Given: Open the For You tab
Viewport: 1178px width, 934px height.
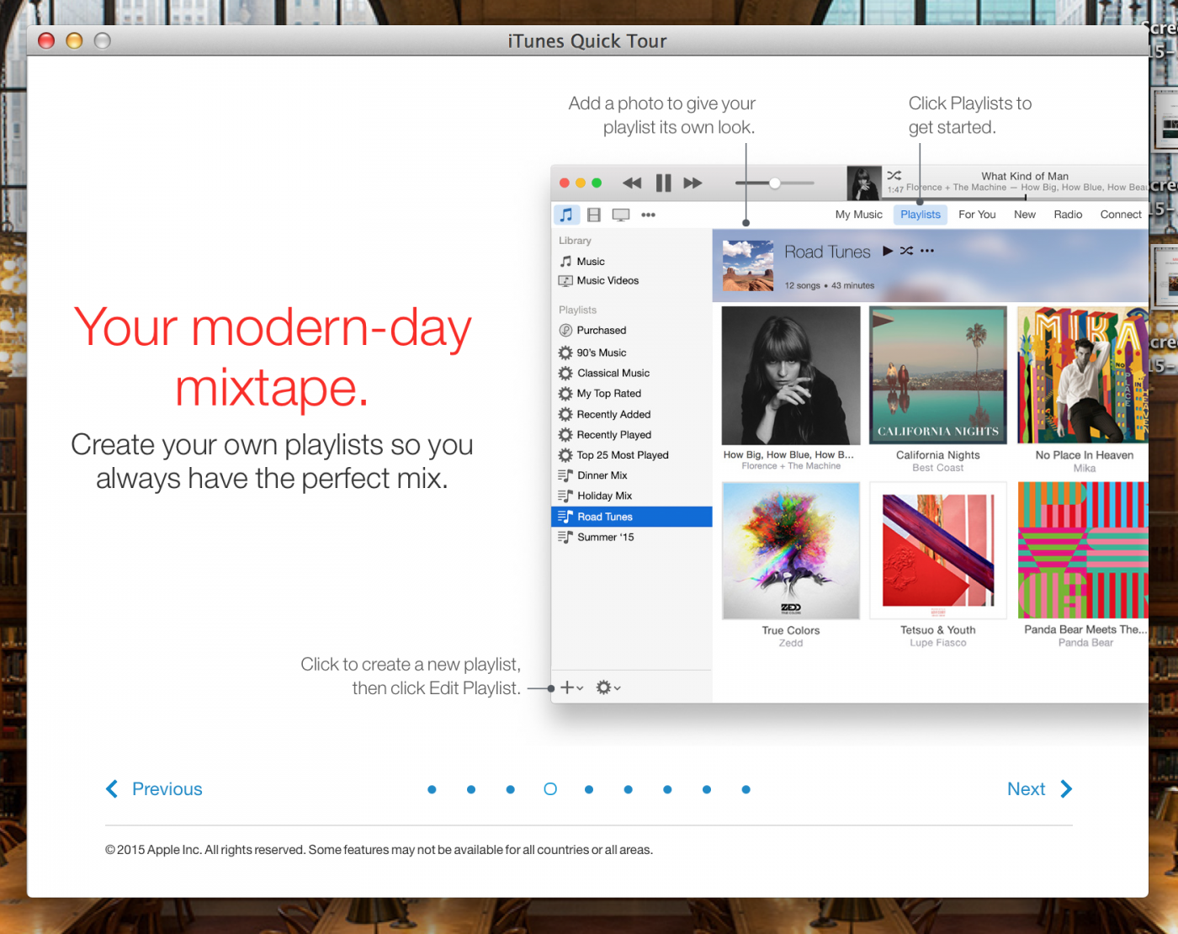Looking at the screenshot, I should (977, 215).
